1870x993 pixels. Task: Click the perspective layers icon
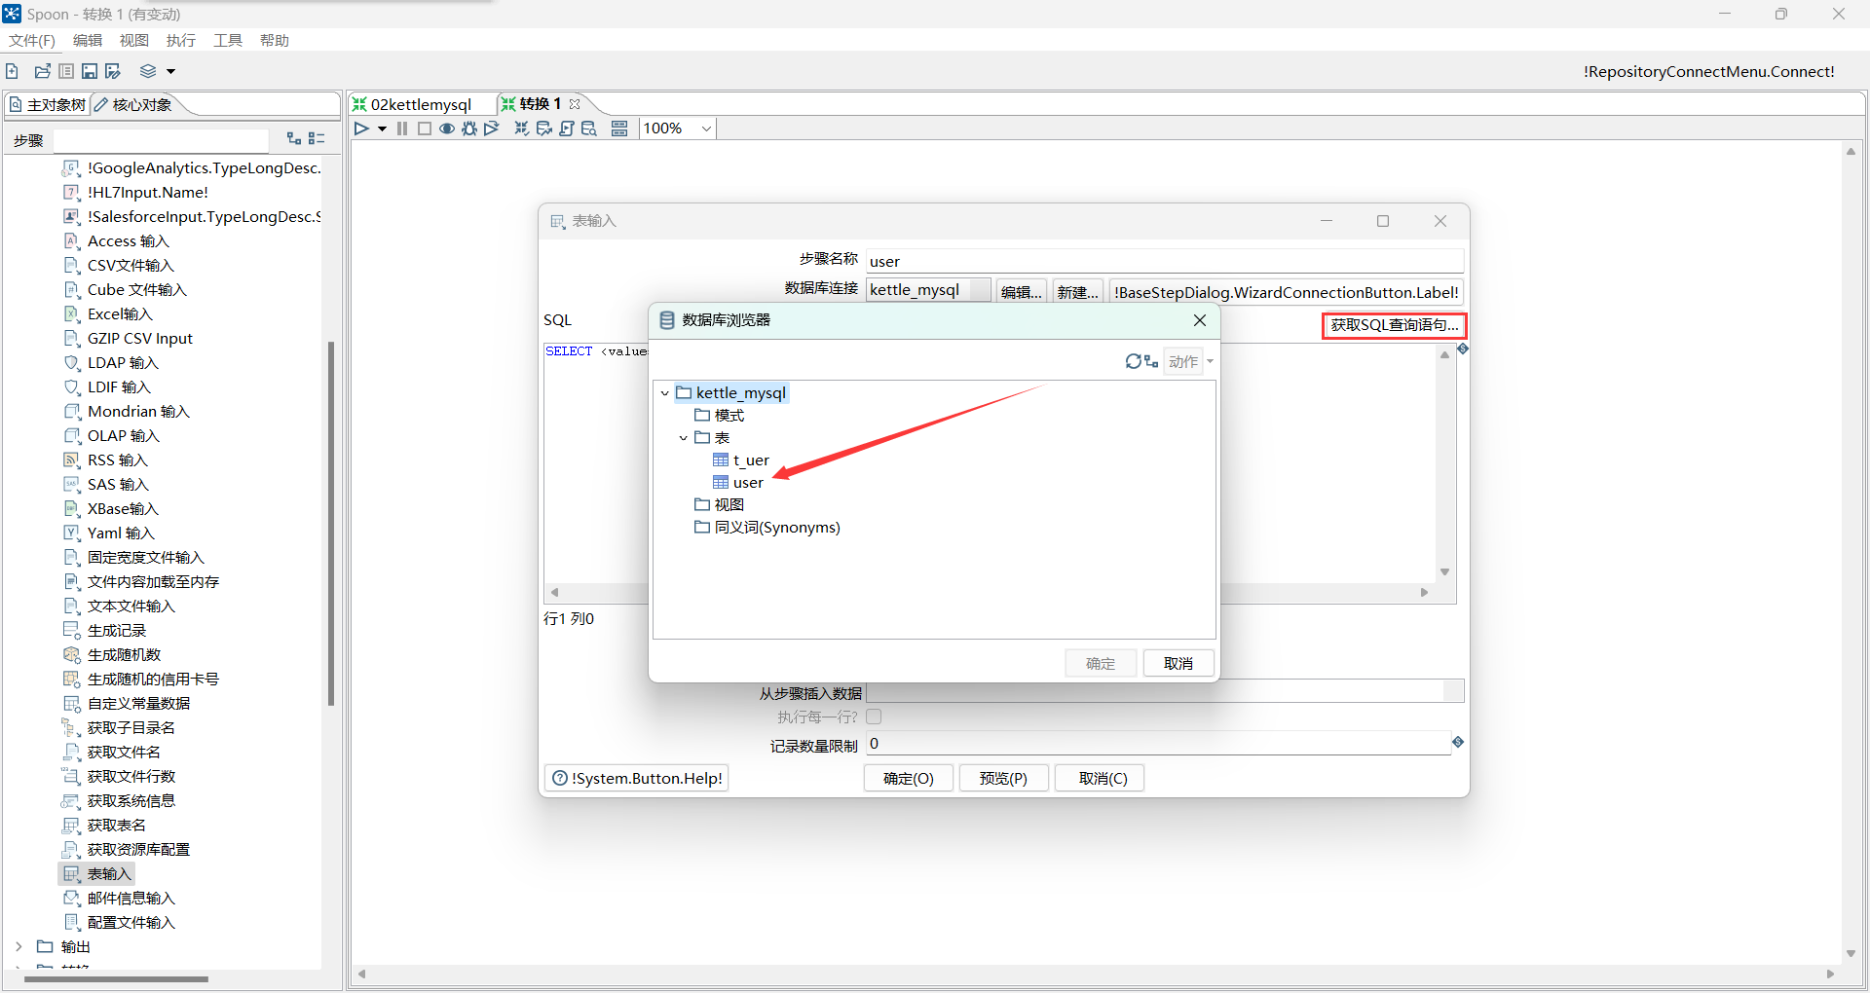[x=148, y=71]
